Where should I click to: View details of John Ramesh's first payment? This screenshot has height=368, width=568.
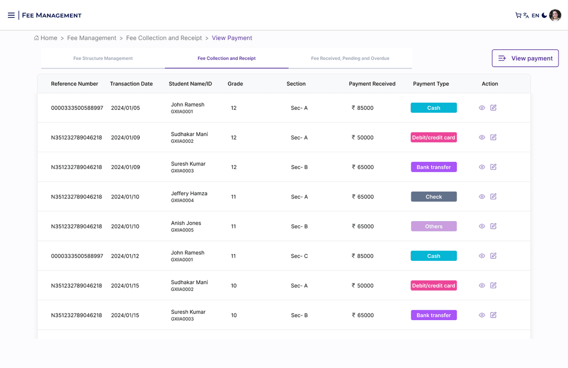click(x=482, y=108)
